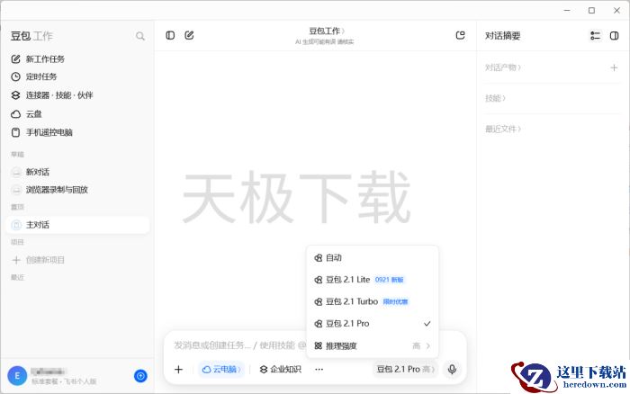Close the application window
Screen dimensions: 630x394
point(616,11)
